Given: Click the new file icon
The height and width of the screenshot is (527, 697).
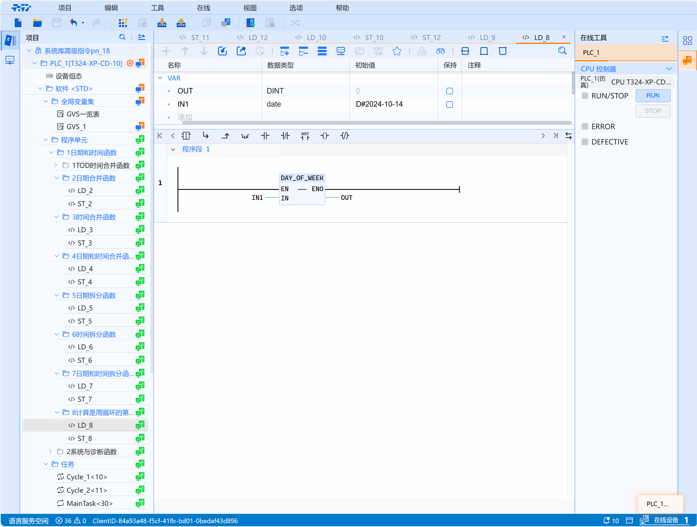Looking at the screenshot, I should (x=18, y=23).
